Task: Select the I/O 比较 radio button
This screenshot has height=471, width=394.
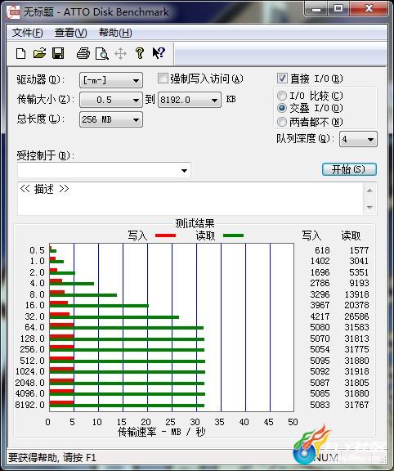Action: pyautogui.click(x=282, y=96)
